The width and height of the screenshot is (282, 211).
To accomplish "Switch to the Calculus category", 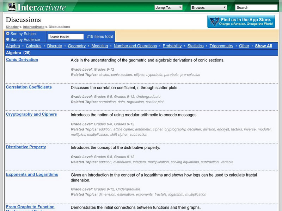I will 33,46.
